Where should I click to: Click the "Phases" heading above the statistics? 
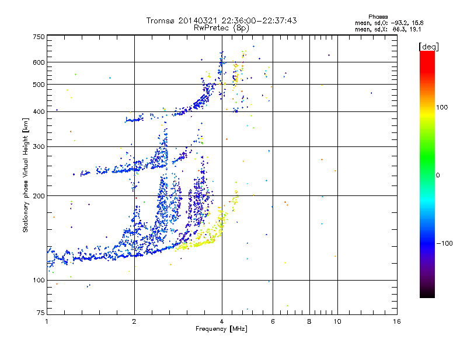pos(378,17)
